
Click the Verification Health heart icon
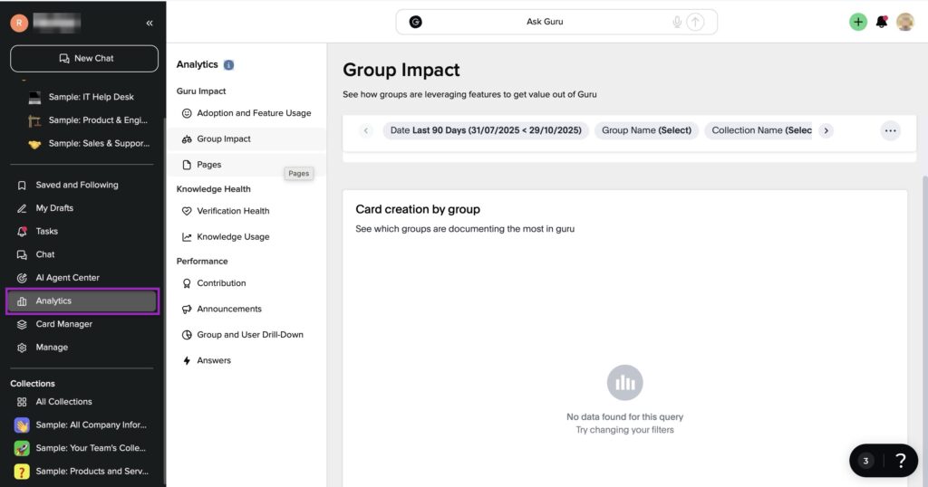pos(187,211)
